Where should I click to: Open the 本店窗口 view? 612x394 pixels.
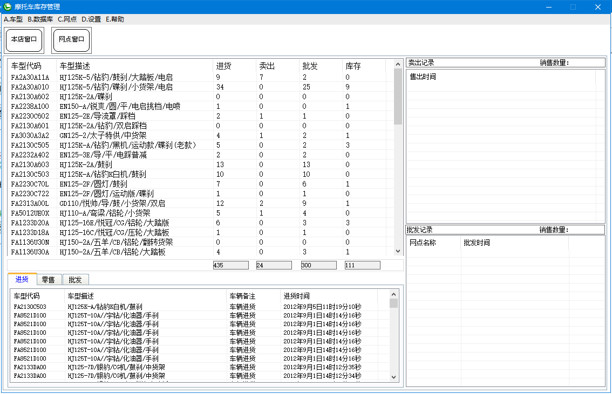24,40
